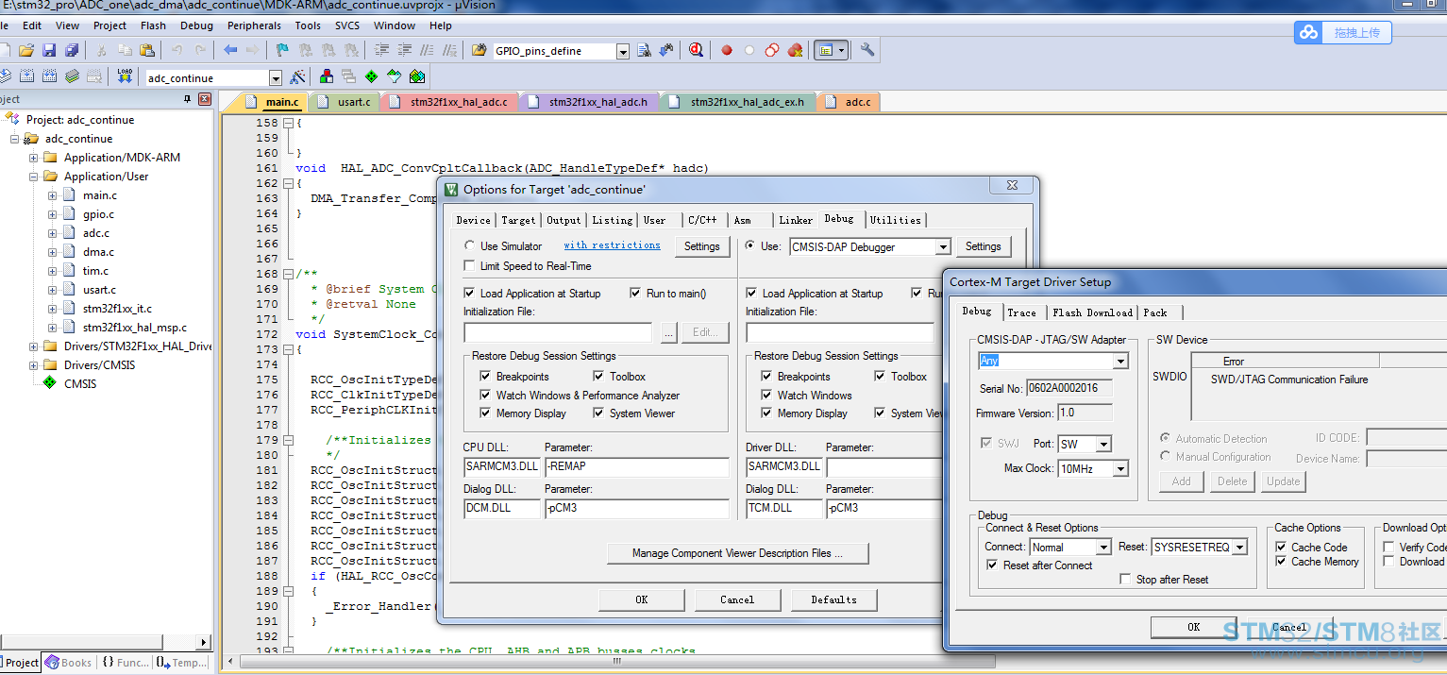Insert a bookmark with the flag icon
1447x675 pixels.
(x=282, y=50)
